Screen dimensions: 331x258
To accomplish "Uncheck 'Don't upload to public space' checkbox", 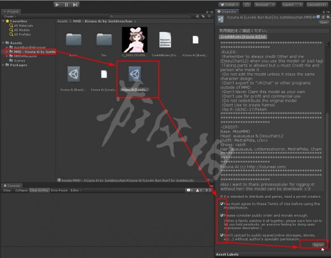I will click(x=222, y=235).
